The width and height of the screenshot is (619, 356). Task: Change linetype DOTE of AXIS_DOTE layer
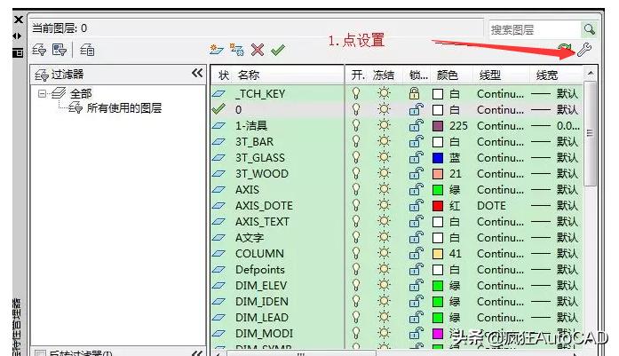click(x=491, y=206)
